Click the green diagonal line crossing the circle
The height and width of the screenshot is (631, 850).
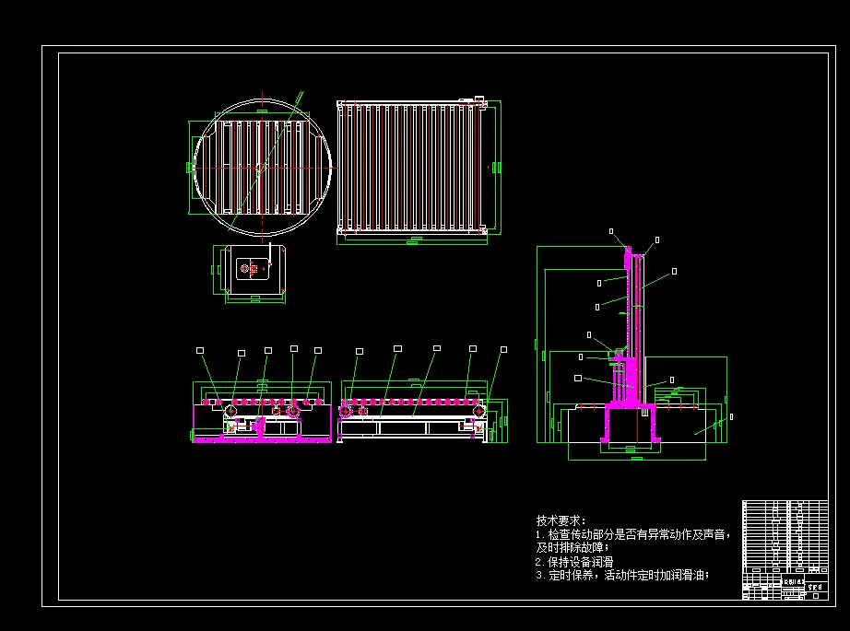click(266, 161)
